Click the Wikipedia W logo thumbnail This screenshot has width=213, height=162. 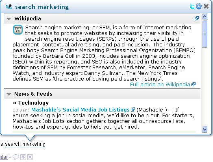click(x=18, y=30)
